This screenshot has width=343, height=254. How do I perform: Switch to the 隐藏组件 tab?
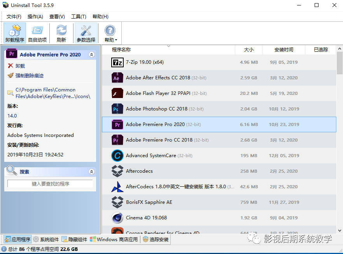click(x=75, y=239)
